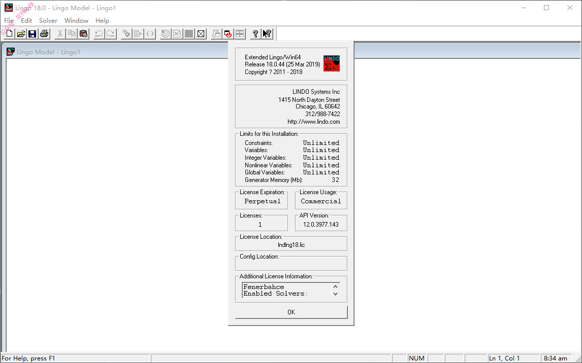Open the Help menu

(x=102, y=21)
